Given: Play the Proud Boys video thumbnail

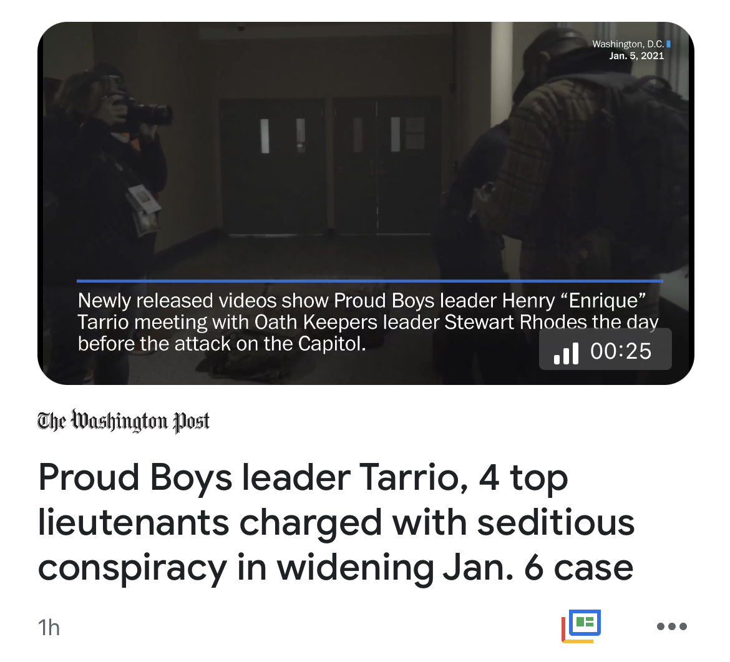Looking at the screenshot, I should click(366, 203).
